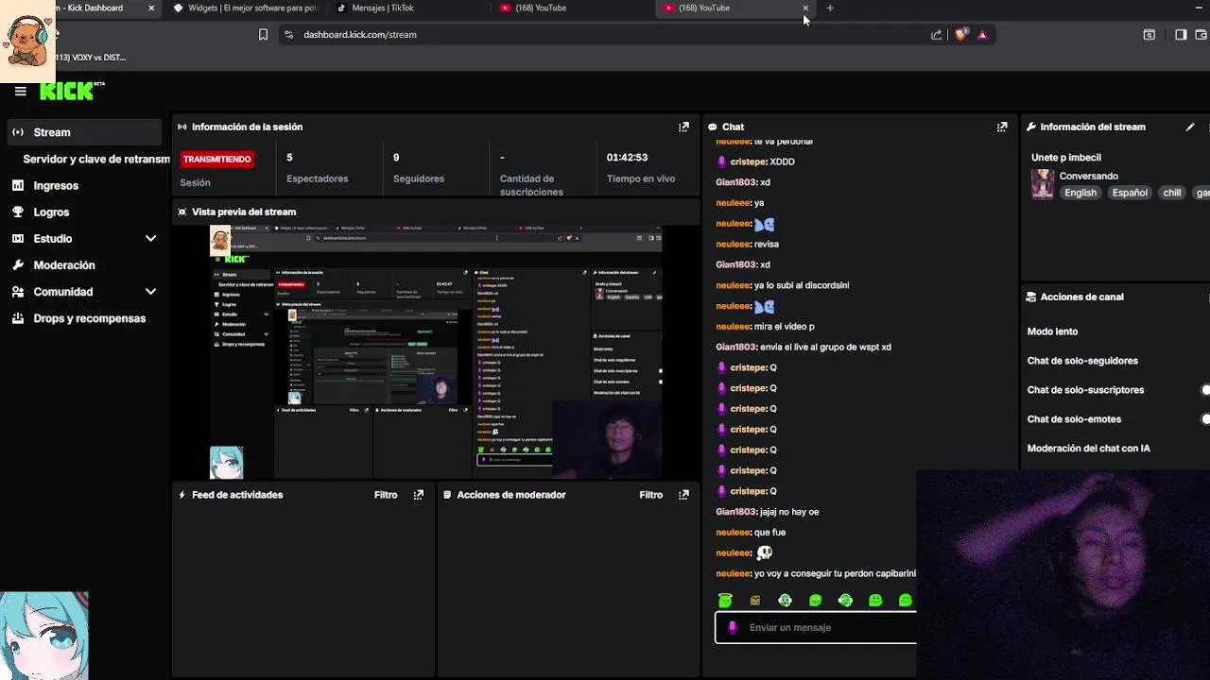This screenshot has height=680, width=1210.
Task: Click username Gian1803 in 'envia el live' message
Action: [736, 348]
